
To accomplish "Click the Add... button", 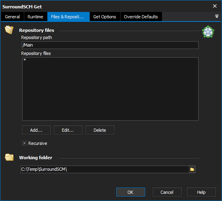I will coord(36,130).
